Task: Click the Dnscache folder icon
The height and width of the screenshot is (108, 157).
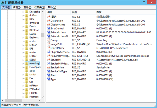Action: pyautogui.click(x=27, y=12)
